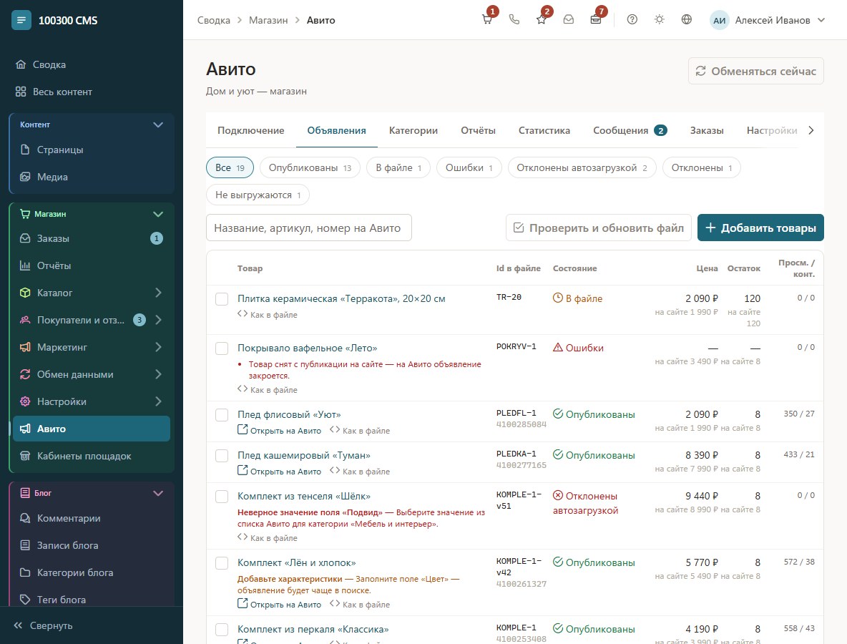Open Заказы in the Магазин section
Image resolution: width=847 pixels, height=644 pixels.
[x=92, y=238]
